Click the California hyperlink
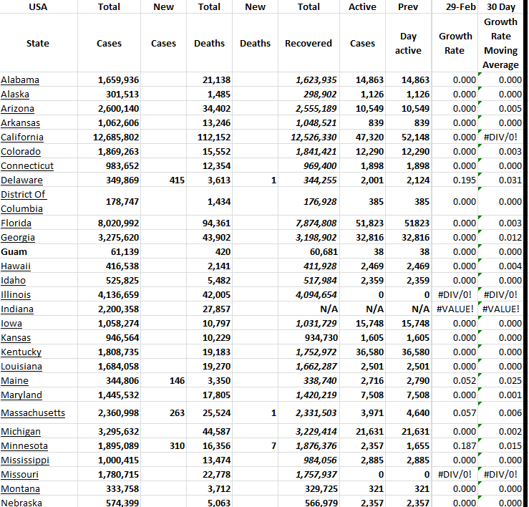Image resolution: width=529 pixels, height=507 pixels. coord(22,137)
